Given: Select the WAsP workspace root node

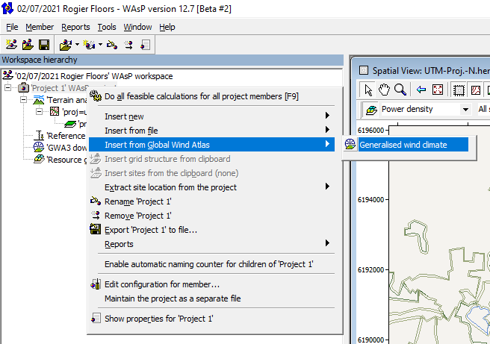Looking at the screenshot, I should 94,76.
